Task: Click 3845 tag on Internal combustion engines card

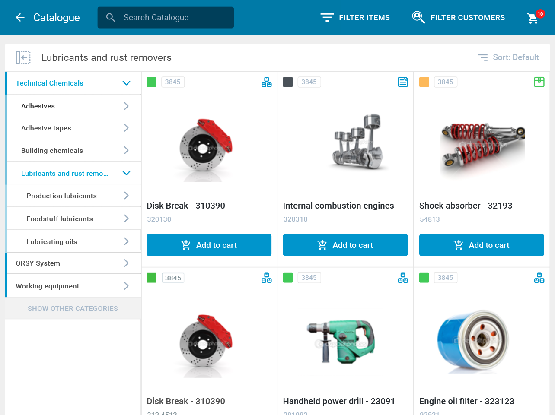Action: 309,82
